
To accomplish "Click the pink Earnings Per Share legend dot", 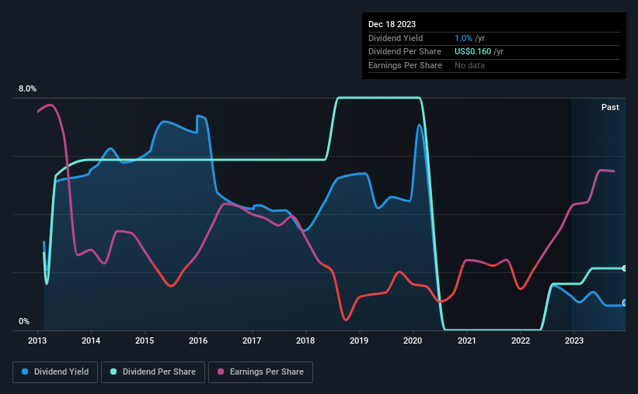I will (221, 372).
